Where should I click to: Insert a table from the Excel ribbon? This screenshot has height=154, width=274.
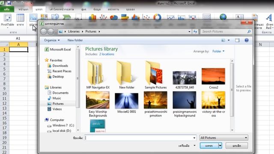(x=20, y=20)
